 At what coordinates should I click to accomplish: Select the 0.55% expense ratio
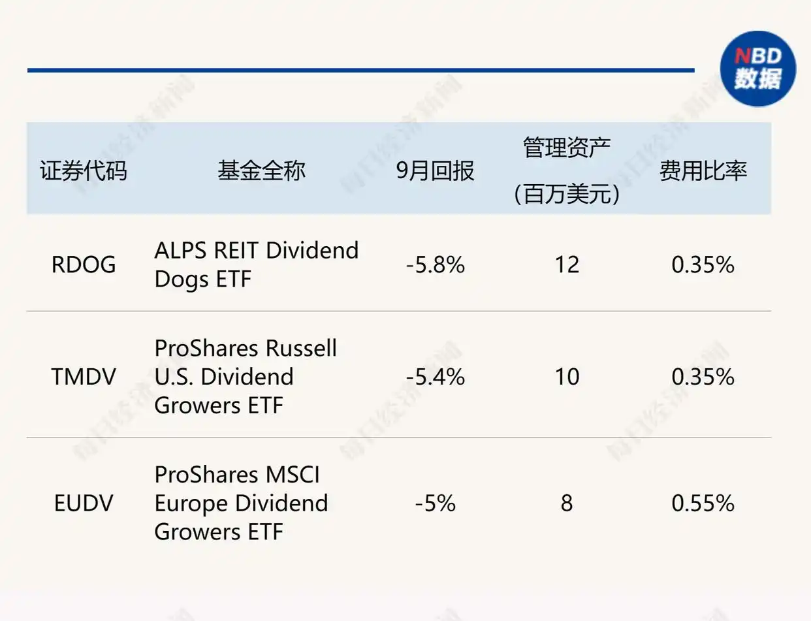[703, 503]
